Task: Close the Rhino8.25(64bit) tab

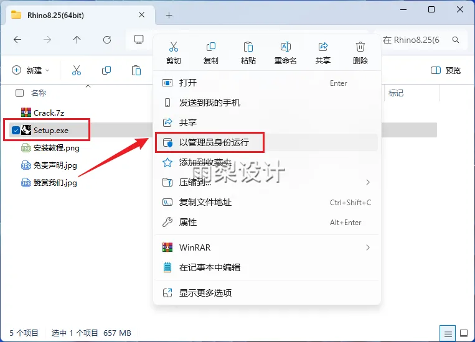Action: (141, 15)
